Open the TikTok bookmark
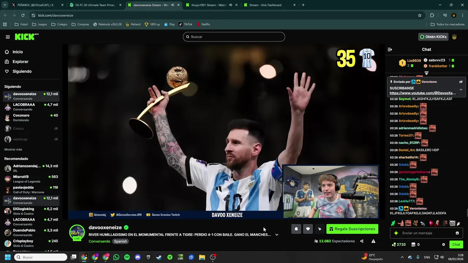Screen dimensions: 468x263 (185, 24)
